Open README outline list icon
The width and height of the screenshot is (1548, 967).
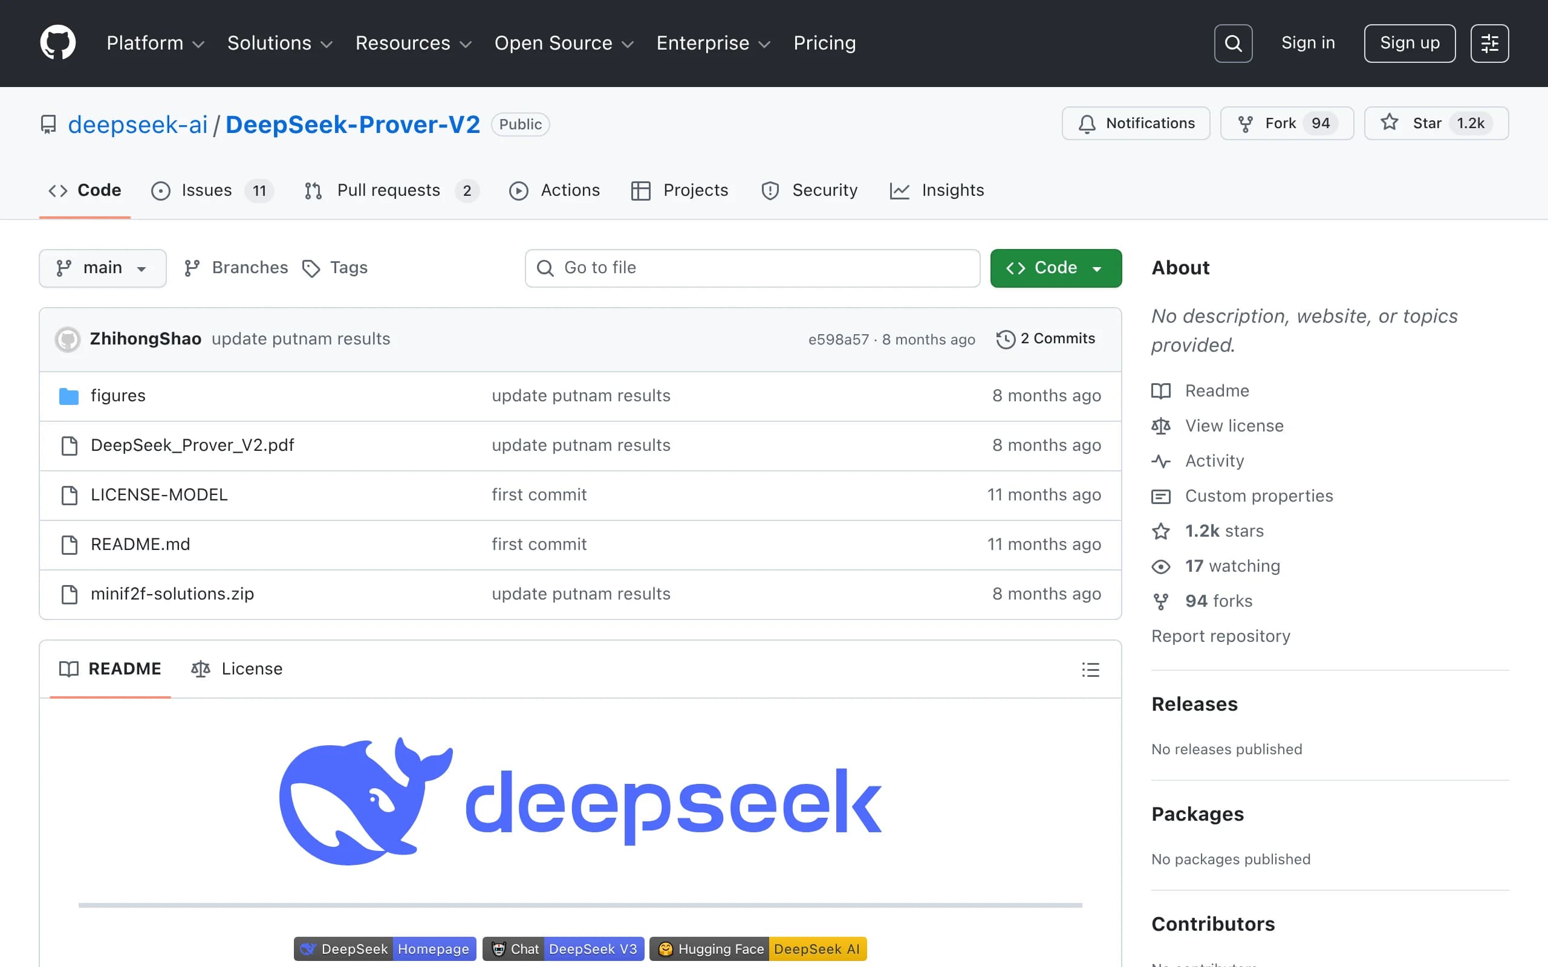[1091, 670]
